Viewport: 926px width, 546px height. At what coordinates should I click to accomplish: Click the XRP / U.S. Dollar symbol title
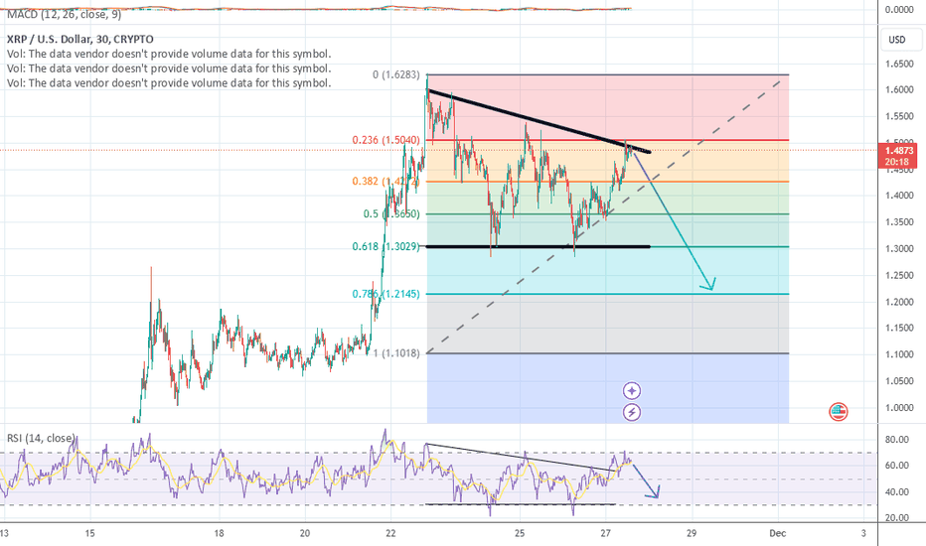click(80, 40)
